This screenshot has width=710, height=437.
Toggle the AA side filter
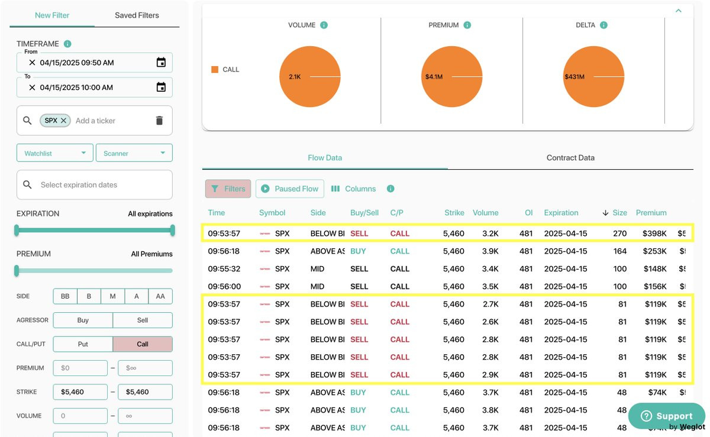click(x=160, y=296)
